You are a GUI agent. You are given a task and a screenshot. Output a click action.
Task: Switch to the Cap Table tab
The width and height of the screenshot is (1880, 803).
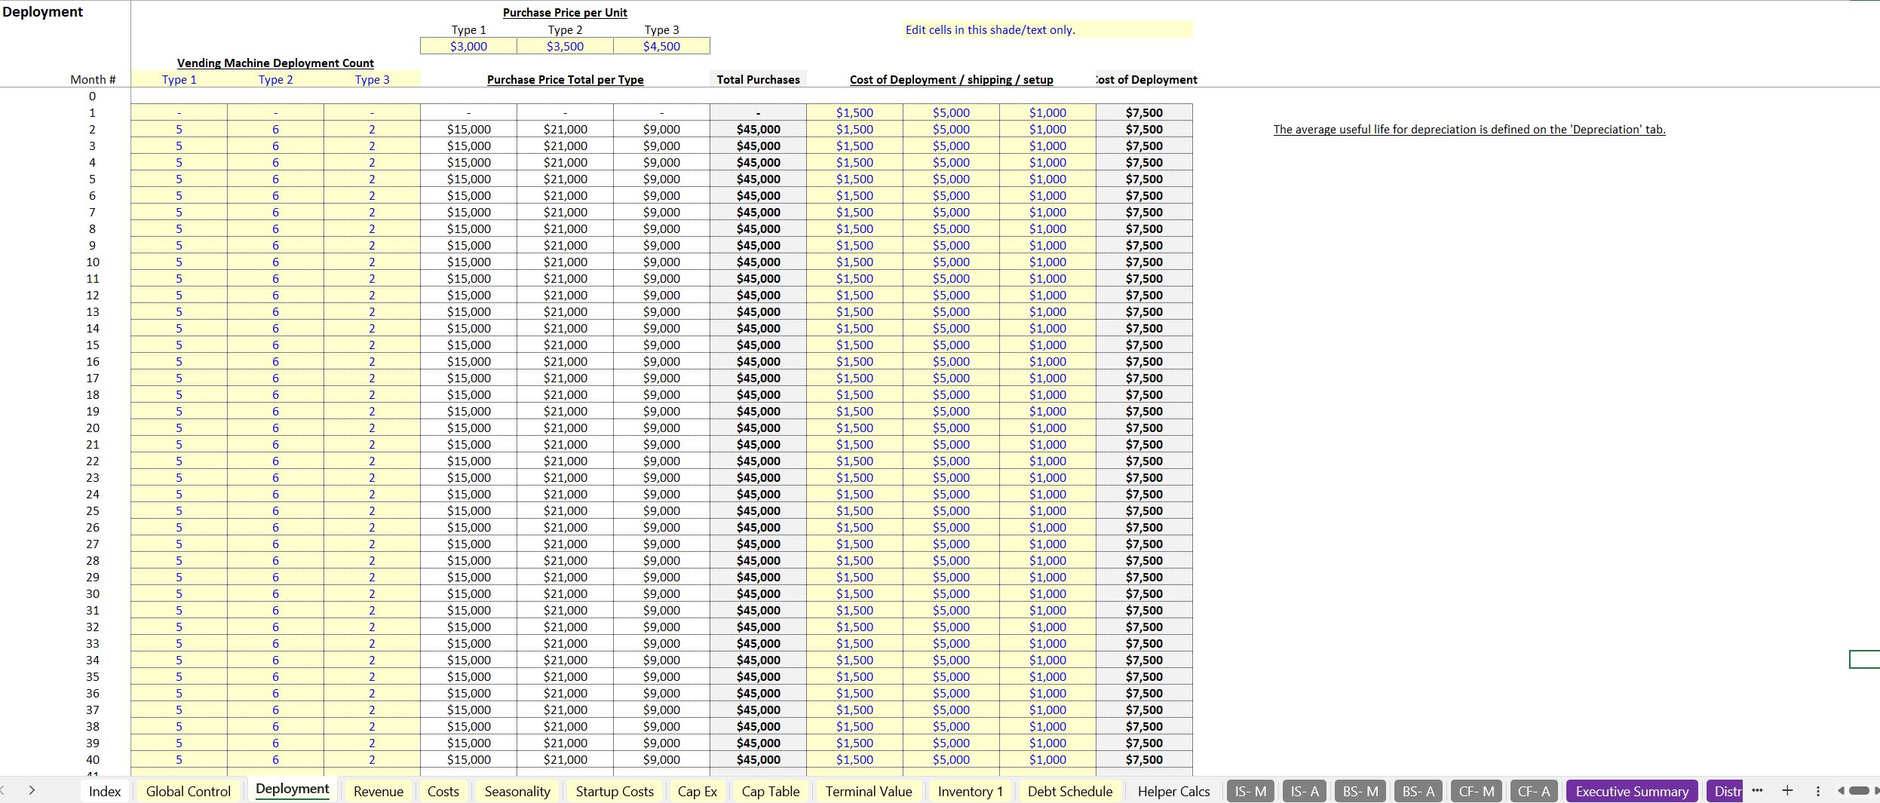771,791
